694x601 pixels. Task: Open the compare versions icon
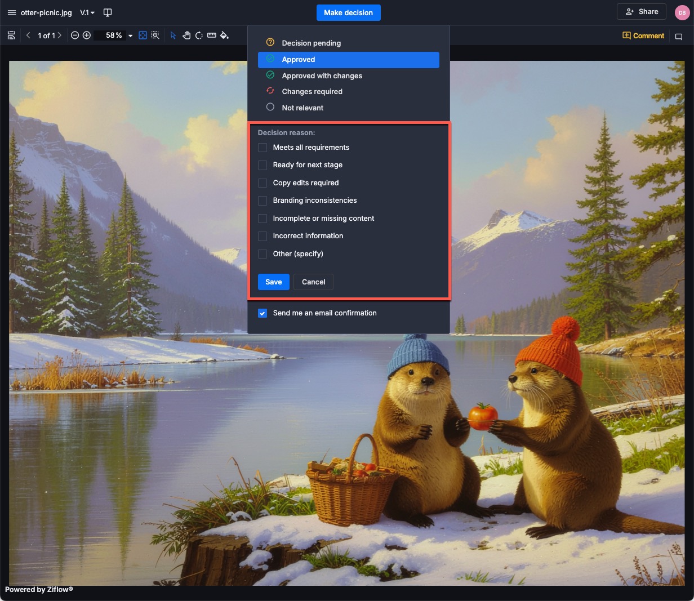coord(108,12)
